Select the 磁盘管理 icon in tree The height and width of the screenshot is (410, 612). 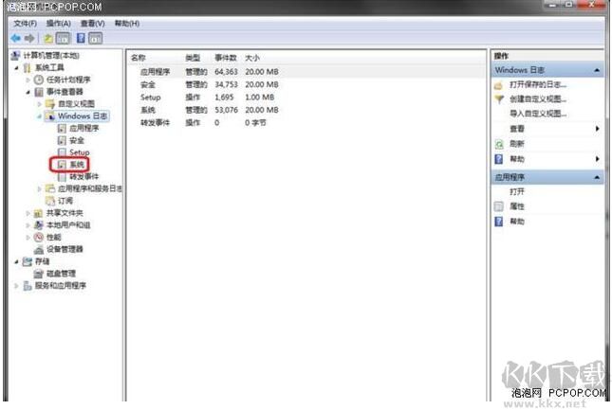click(x=38, y=274)
